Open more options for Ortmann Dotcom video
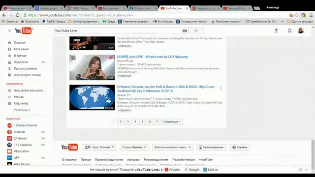The height and width of the screenshot is (177, 315). [221, 88]
